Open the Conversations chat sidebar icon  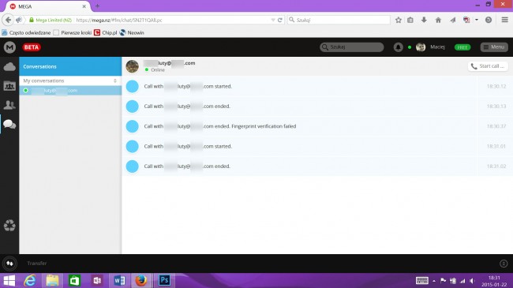9,124
